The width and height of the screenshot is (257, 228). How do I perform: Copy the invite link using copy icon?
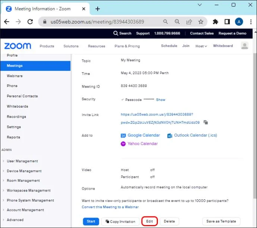[206, 122]
